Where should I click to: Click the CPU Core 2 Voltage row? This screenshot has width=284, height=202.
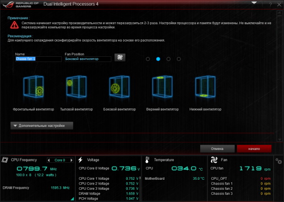pos(108,184)
